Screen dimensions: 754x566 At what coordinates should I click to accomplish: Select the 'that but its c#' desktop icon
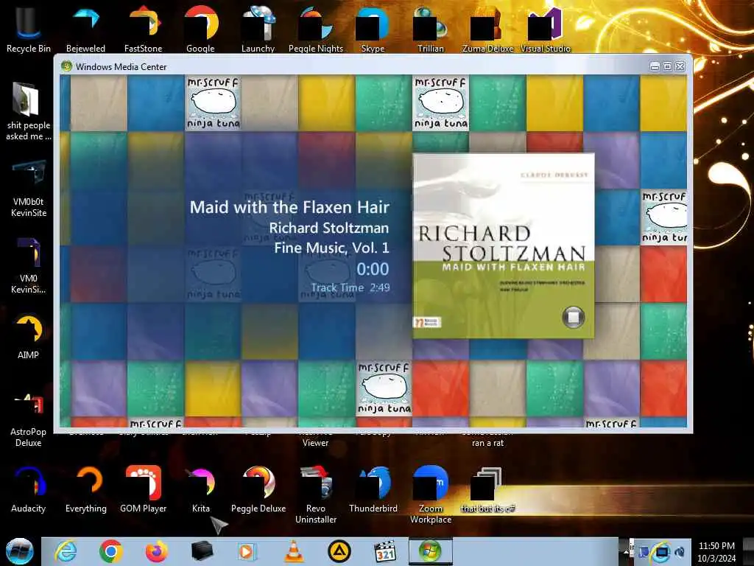pos(487,489)
